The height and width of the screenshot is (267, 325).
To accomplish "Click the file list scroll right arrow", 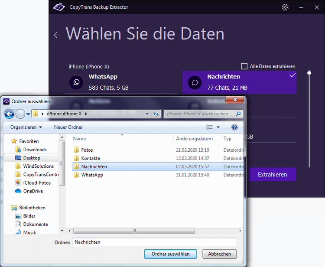I will tap(240, 231).
